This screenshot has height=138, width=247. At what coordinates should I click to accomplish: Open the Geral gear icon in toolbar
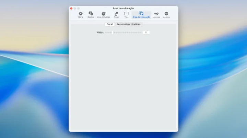point(81,14)
